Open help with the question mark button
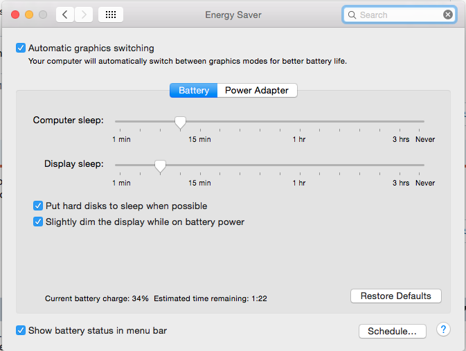 [443, 330]
